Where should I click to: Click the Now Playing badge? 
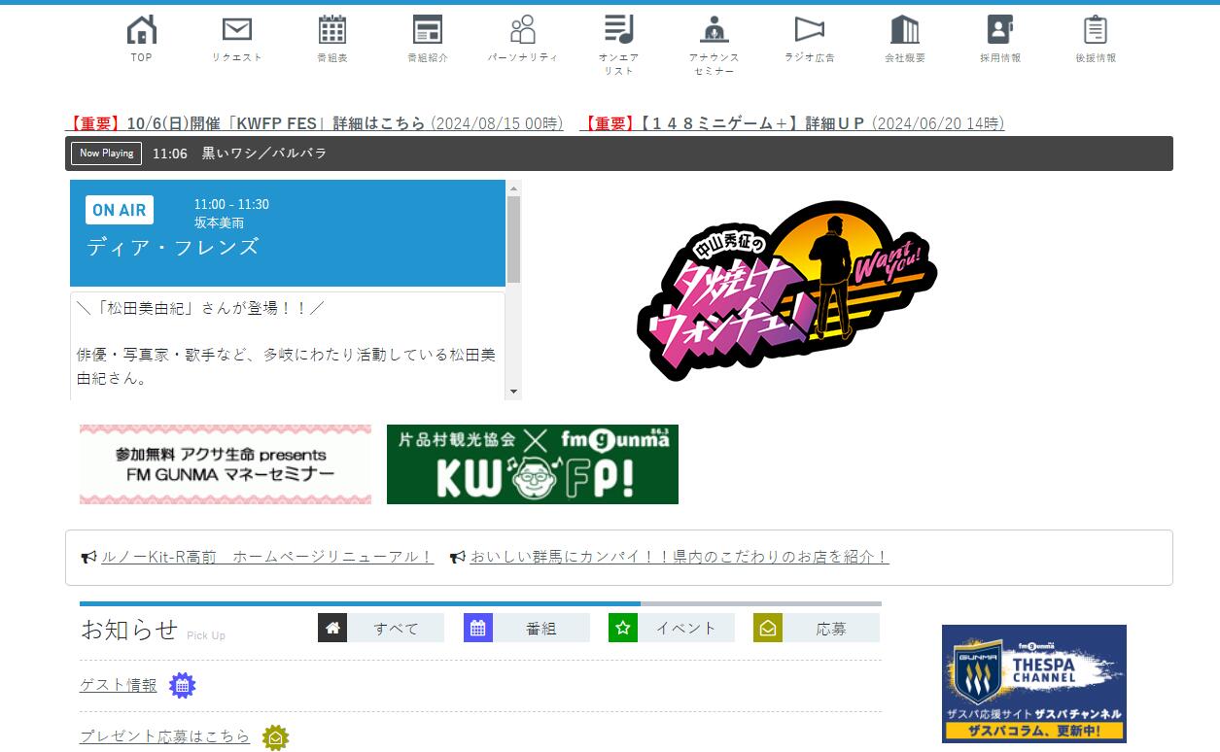(106, 154)
